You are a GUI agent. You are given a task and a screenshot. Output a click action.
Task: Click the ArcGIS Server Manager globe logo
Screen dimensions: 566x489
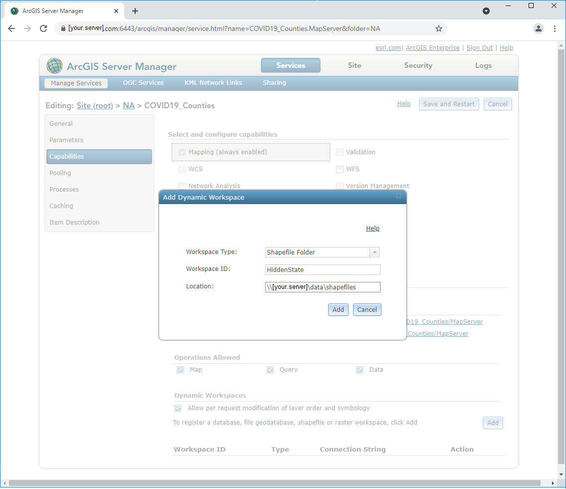click(x=54, y=65)
